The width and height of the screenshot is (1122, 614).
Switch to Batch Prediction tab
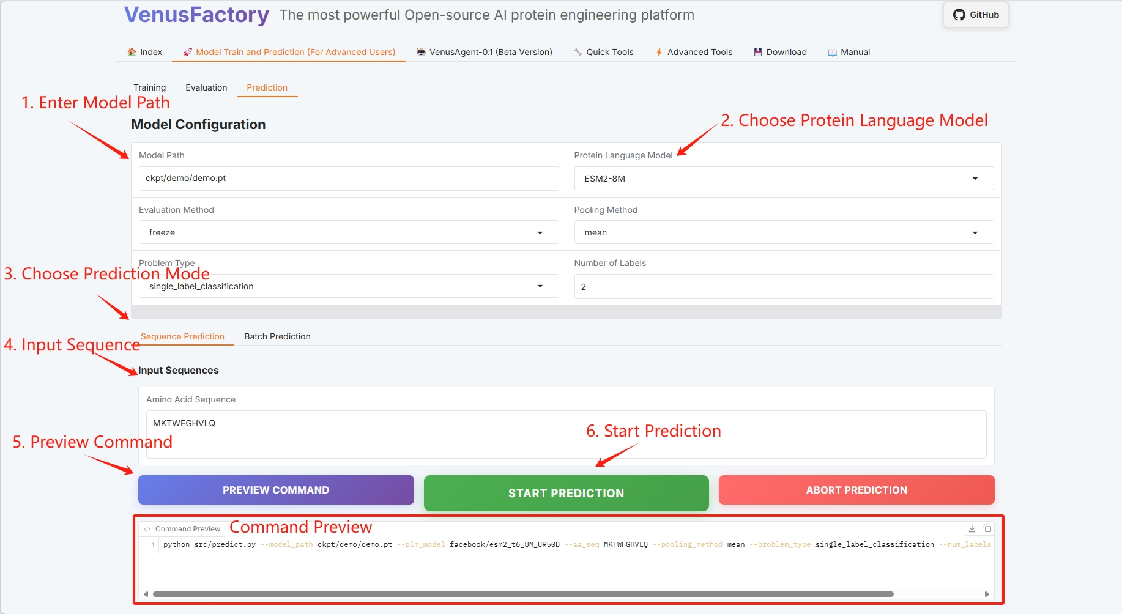pos(277,336)
